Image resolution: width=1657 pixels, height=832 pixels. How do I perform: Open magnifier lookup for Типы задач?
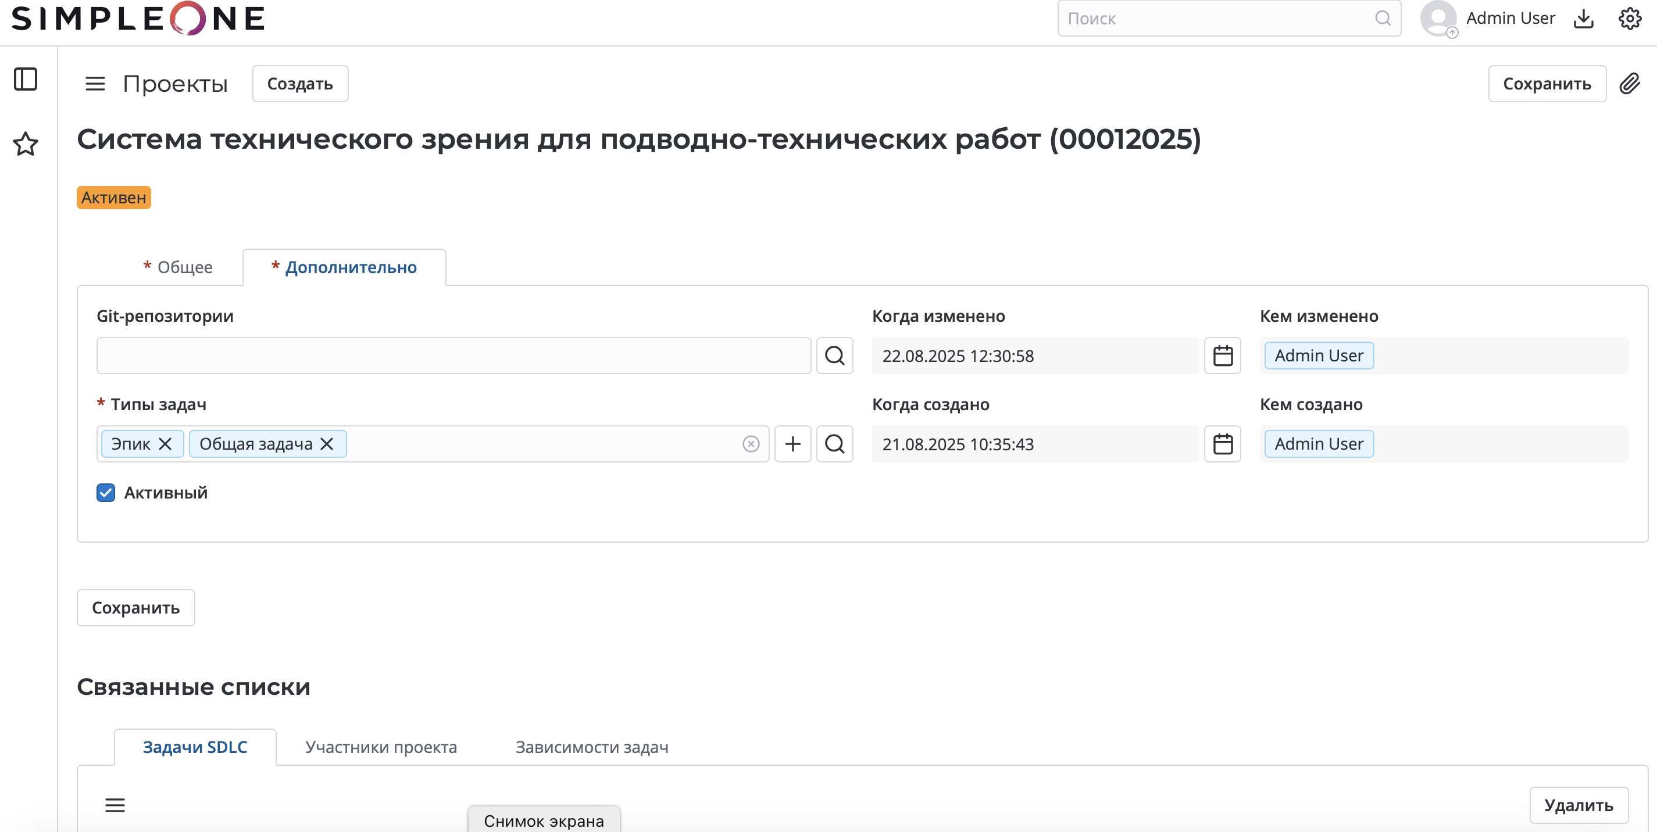point(834,444)
